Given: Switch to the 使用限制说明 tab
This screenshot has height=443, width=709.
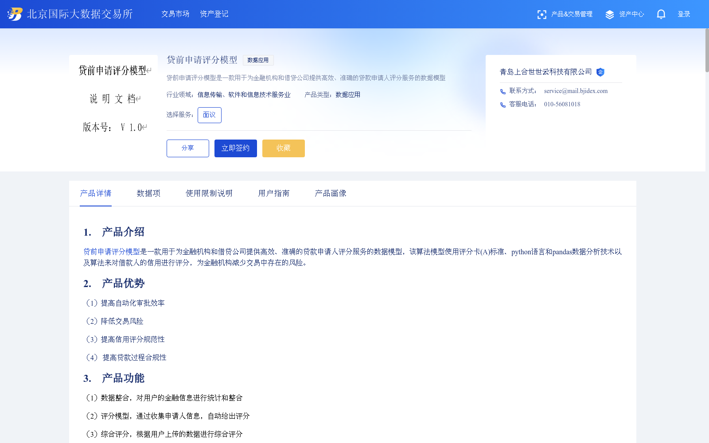Looking at the screenshot, I should (209, 193).
